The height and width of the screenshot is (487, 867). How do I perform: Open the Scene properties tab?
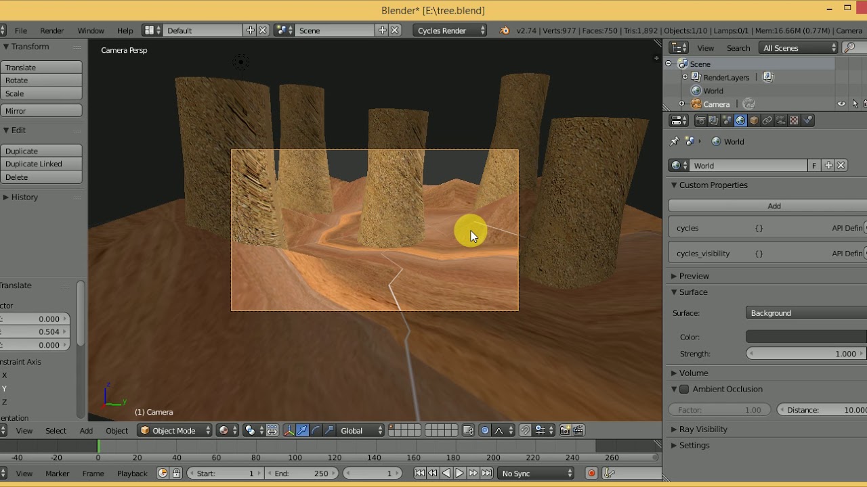click(x=727, y=120)
